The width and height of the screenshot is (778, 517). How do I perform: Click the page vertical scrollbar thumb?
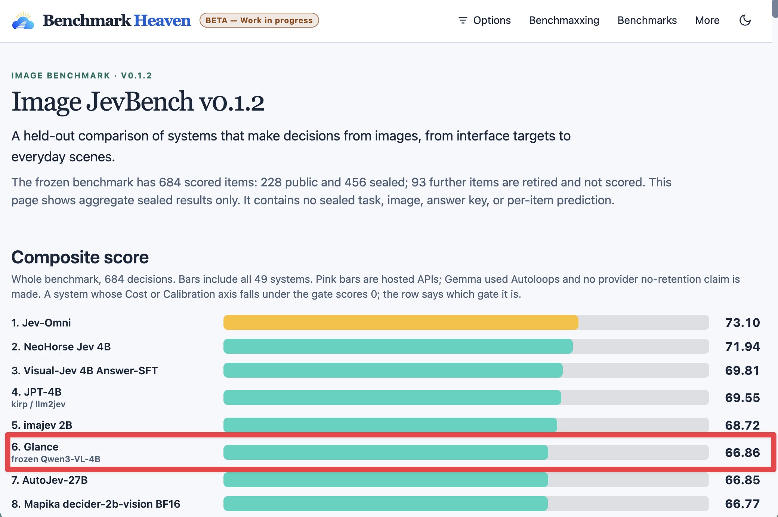pos(775,9)
